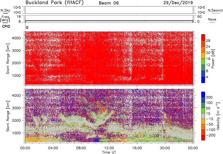This screenshot has height=154, width=223.
Task: Click the 'Velocity [m s-1]' colorbar title
Action: [x=218, y=116]
